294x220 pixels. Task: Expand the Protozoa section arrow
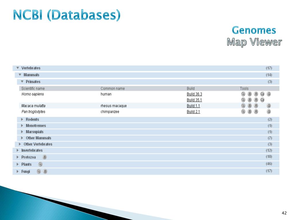tap(18, 157)
